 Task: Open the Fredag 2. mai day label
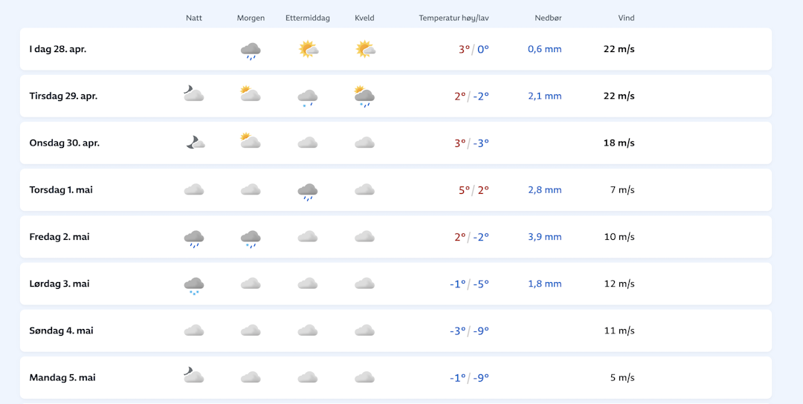[x=59, y=237]
